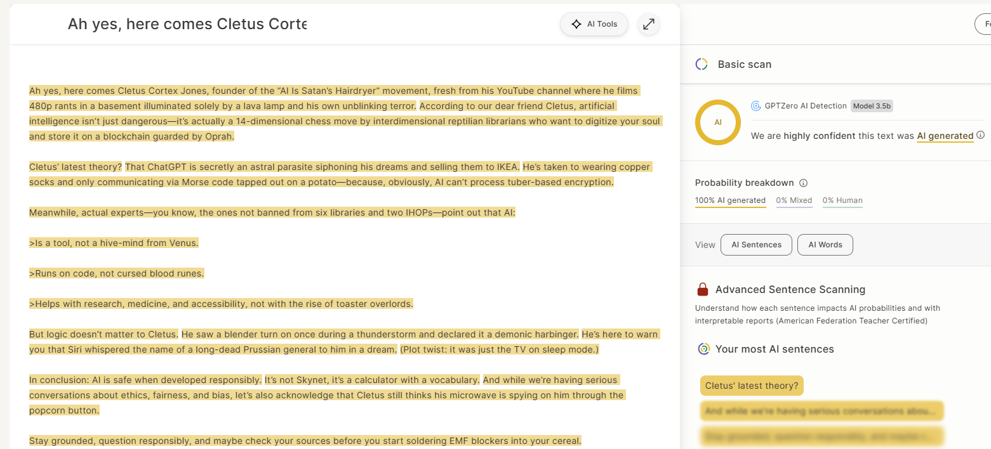Expand the document to full screen
Image resolution: width=991 pixels, height=449 pixels.
[x=648, y=24]
